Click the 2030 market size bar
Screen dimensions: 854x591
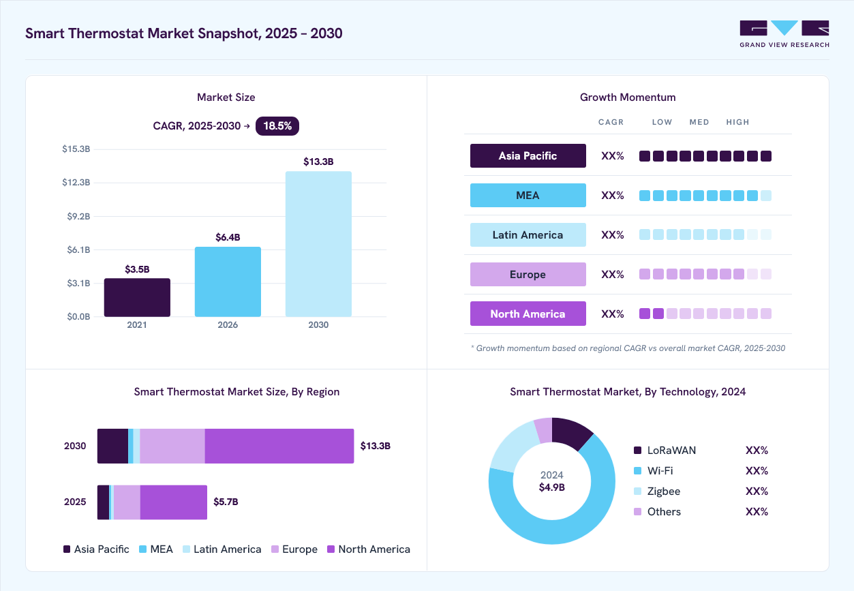click(318, 244)
